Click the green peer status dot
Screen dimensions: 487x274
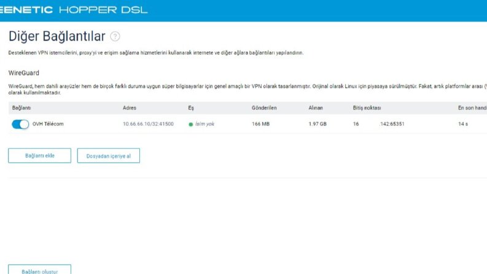tap(191, 124)
